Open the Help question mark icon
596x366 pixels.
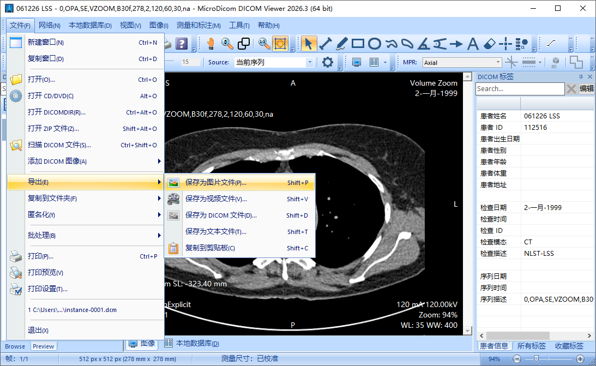pyautogui.click(x=182, y=44)
